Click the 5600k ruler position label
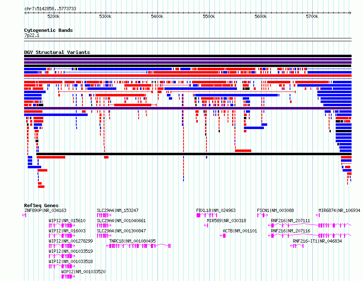The width and height of the screenshot is (363, 281). 261,16
